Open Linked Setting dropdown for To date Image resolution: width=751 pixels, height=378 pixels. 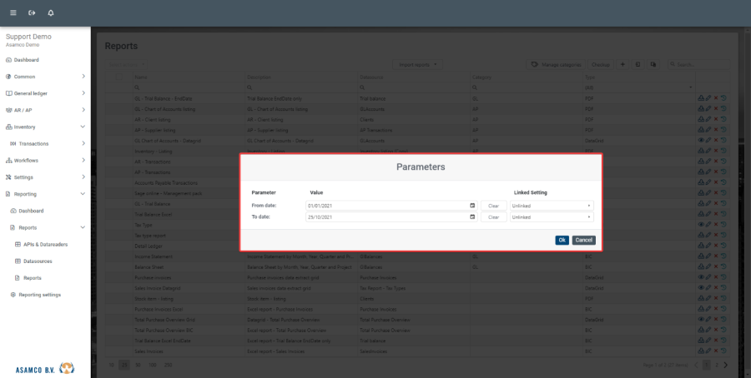coord(552,217)
